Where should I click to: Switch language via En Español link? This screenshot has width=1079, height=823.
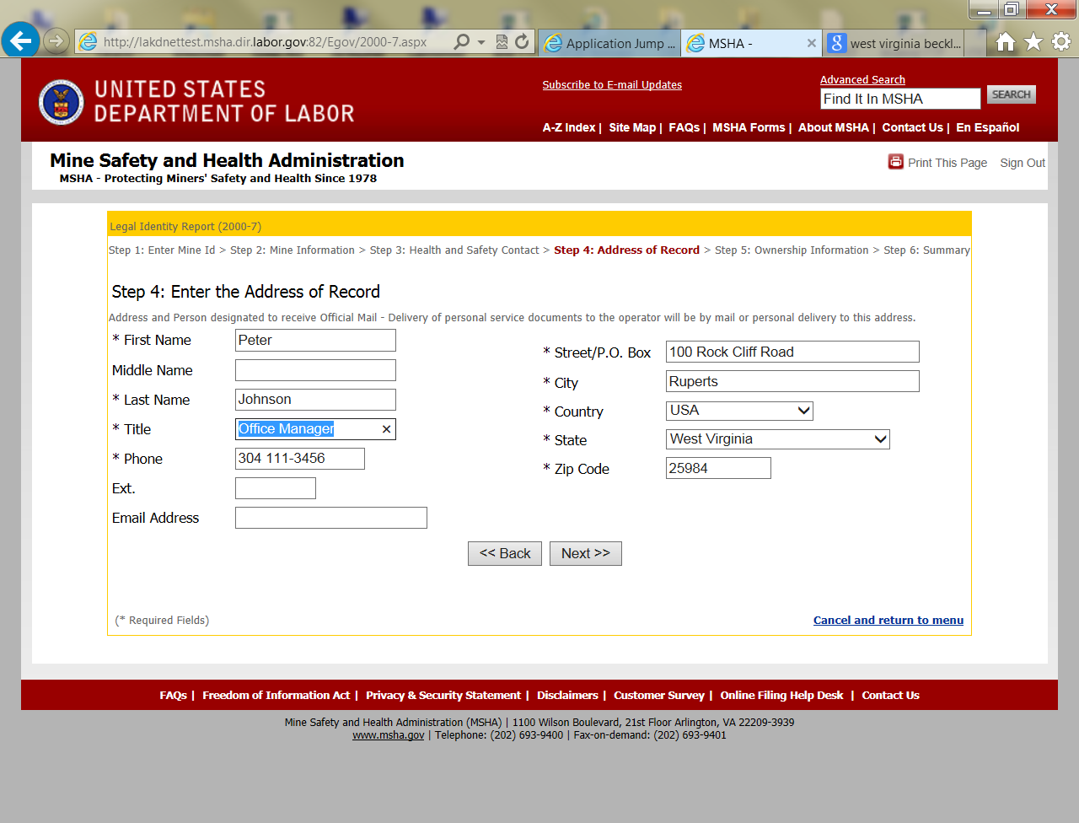coord(988,127)
